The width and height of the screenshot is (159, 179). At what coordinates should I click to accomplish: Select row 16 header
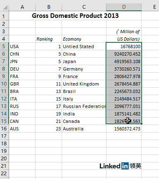click(4, 129)
